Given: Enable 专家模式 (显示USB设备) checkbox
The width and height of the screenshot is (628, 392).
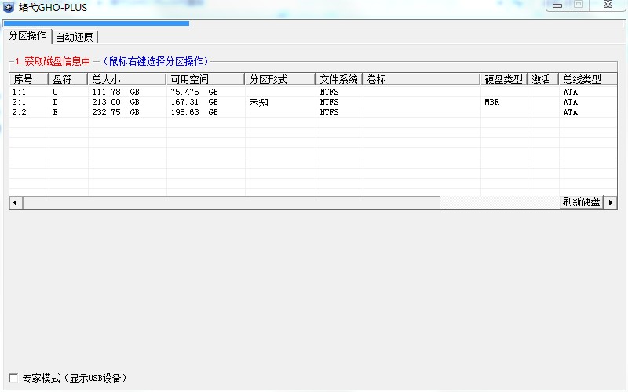Looking at the screenshot, I should 13,378.
